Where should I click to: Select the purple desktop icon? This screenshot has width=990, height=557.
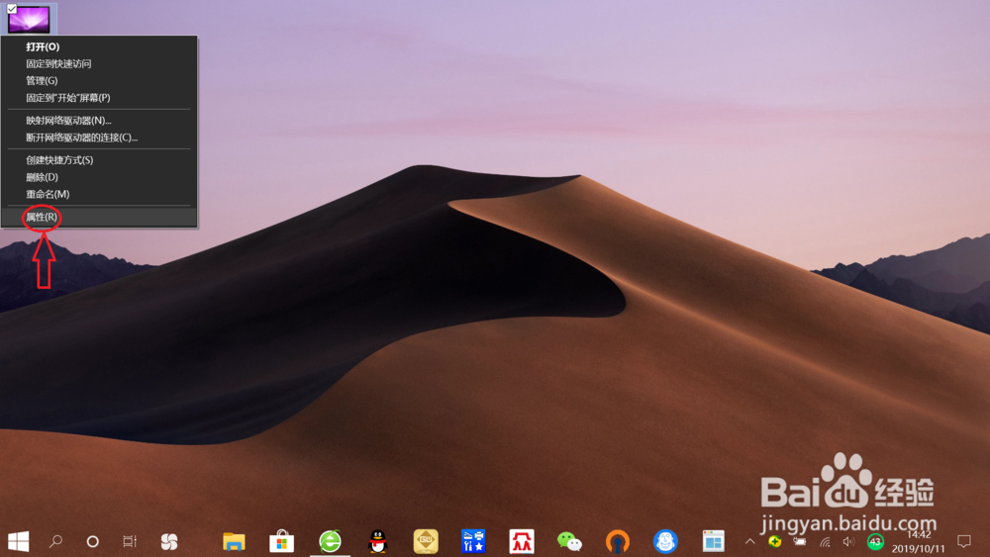[x=29, y=20]
